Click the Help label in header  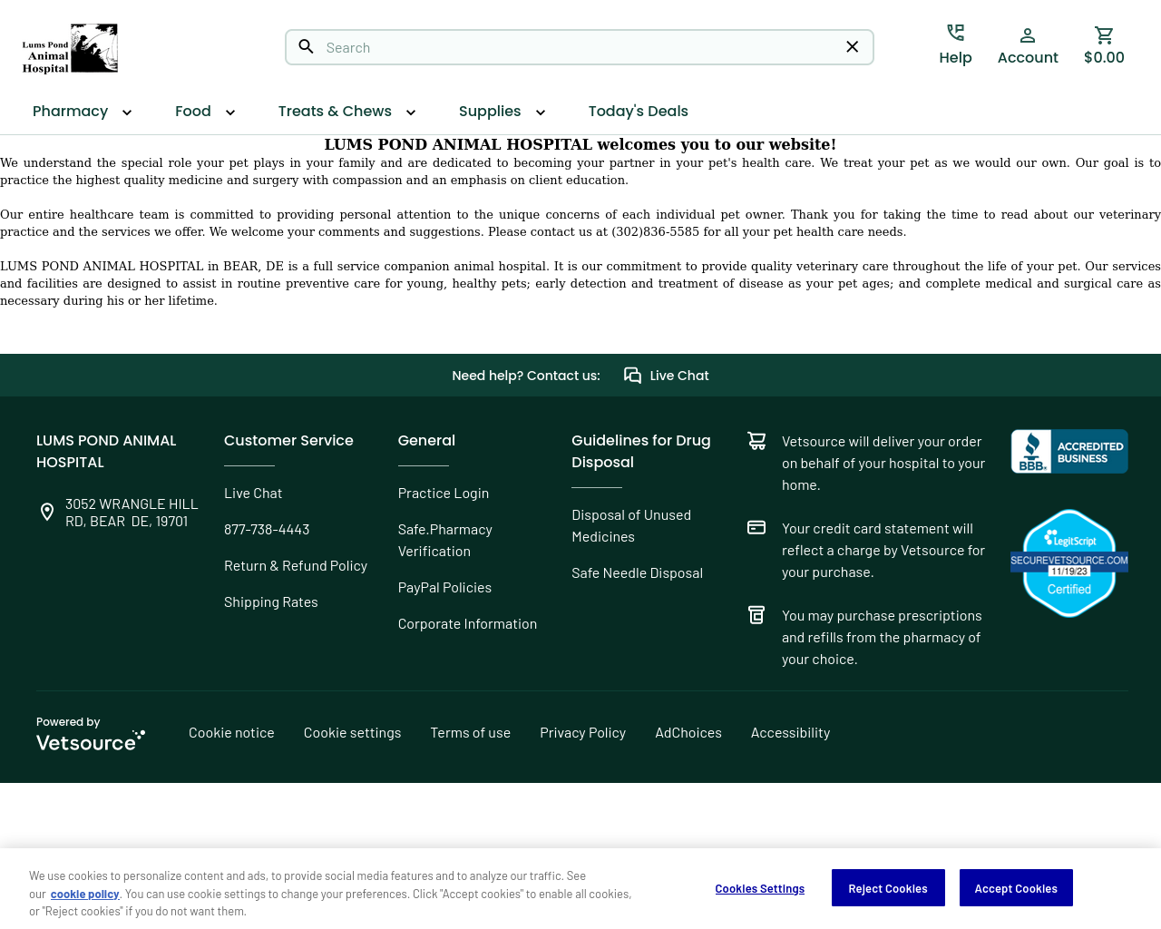(955, 57)
